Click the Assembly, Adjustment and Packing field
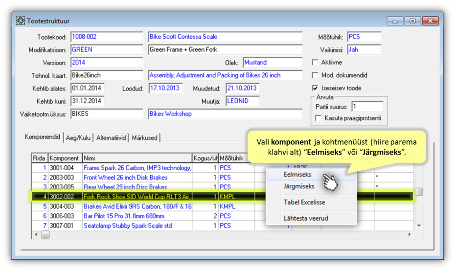 click(x=225, y=75)
